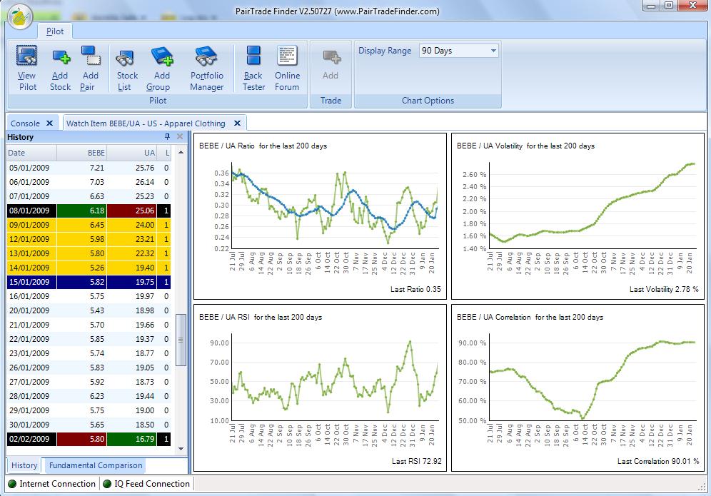Select the 22/01/2009 history row
This screenshot has height=496, width=711.
[89, 339]
